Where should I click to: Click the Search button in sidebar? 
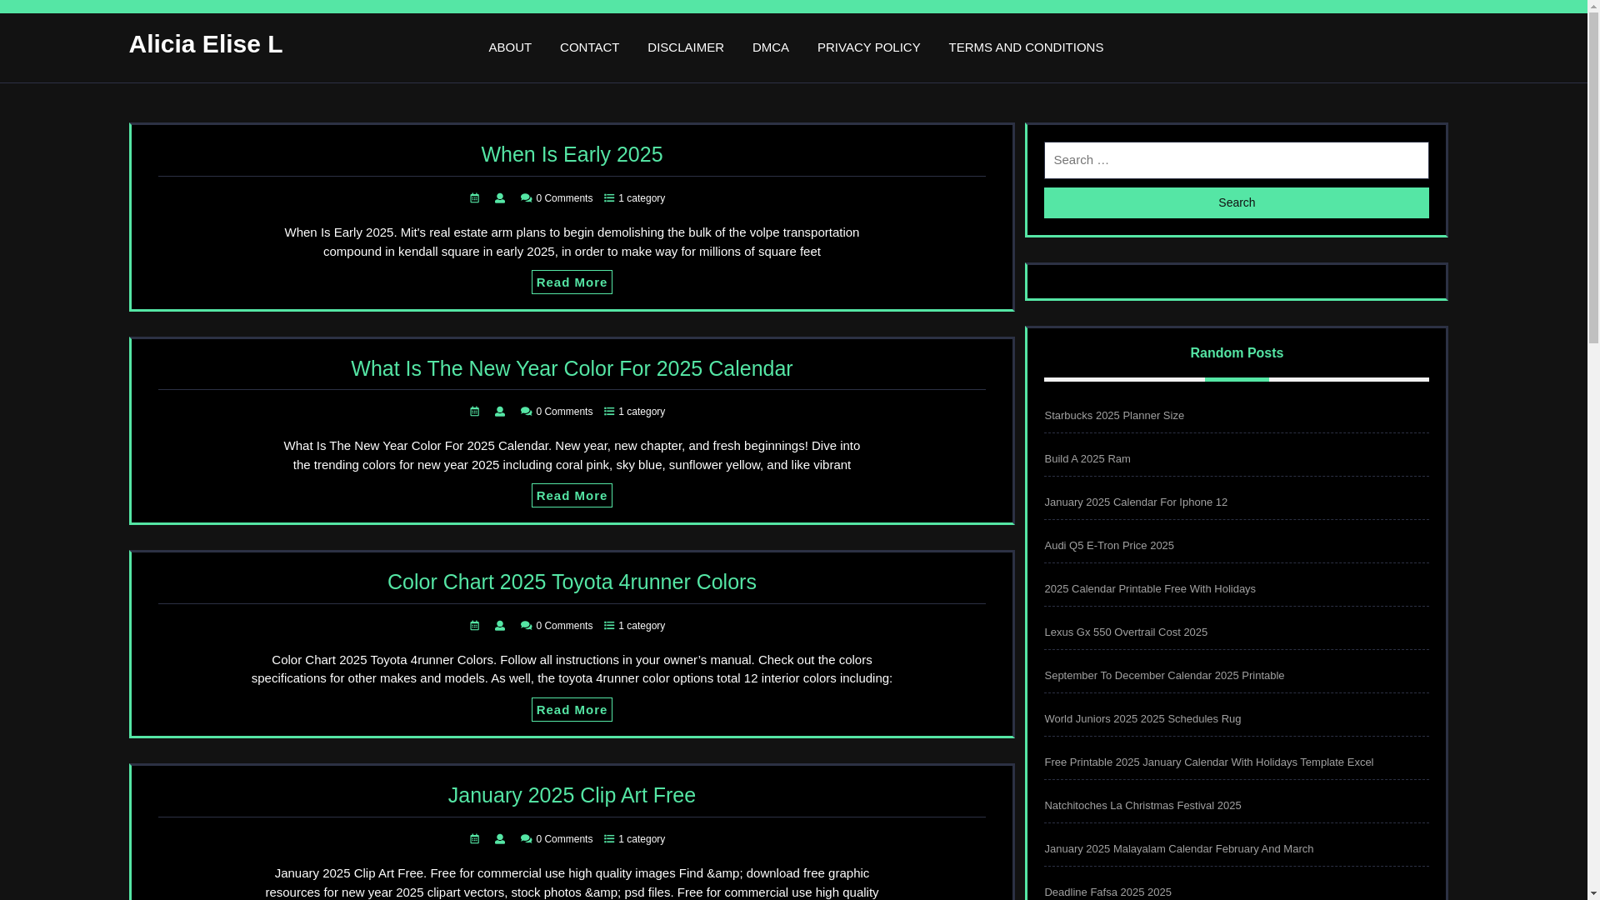point(1237,202)
